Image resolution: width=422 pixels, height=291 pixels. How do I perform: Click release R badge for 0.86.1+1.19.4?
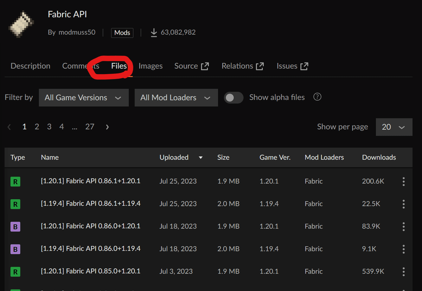[x=15, y=204]
